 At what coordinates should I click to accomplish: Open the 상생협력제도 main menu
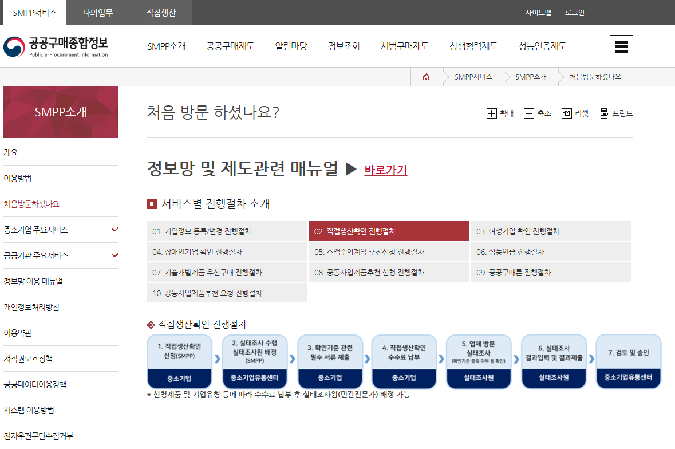(x=473, y=46)
